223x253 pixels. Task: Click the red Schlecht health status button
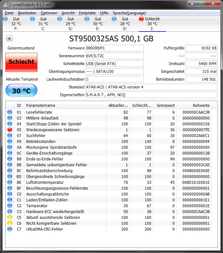[x=21, y=62]
